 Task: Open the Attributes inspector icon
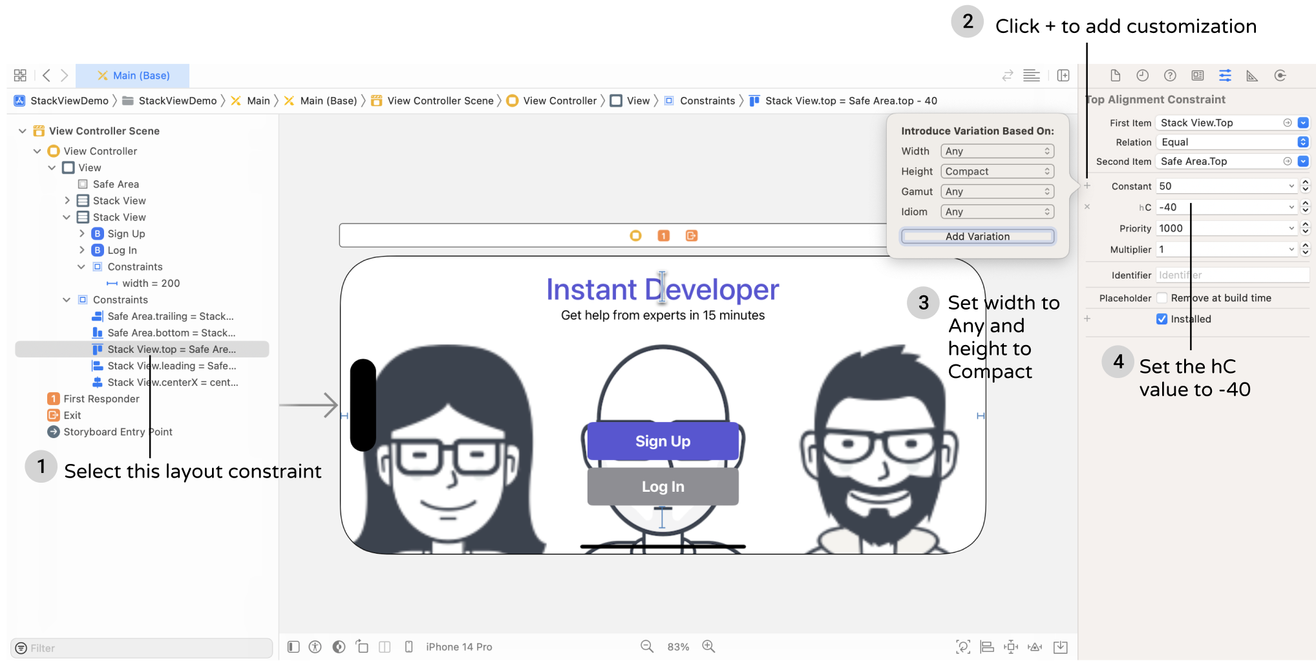tap(1225, 76)
